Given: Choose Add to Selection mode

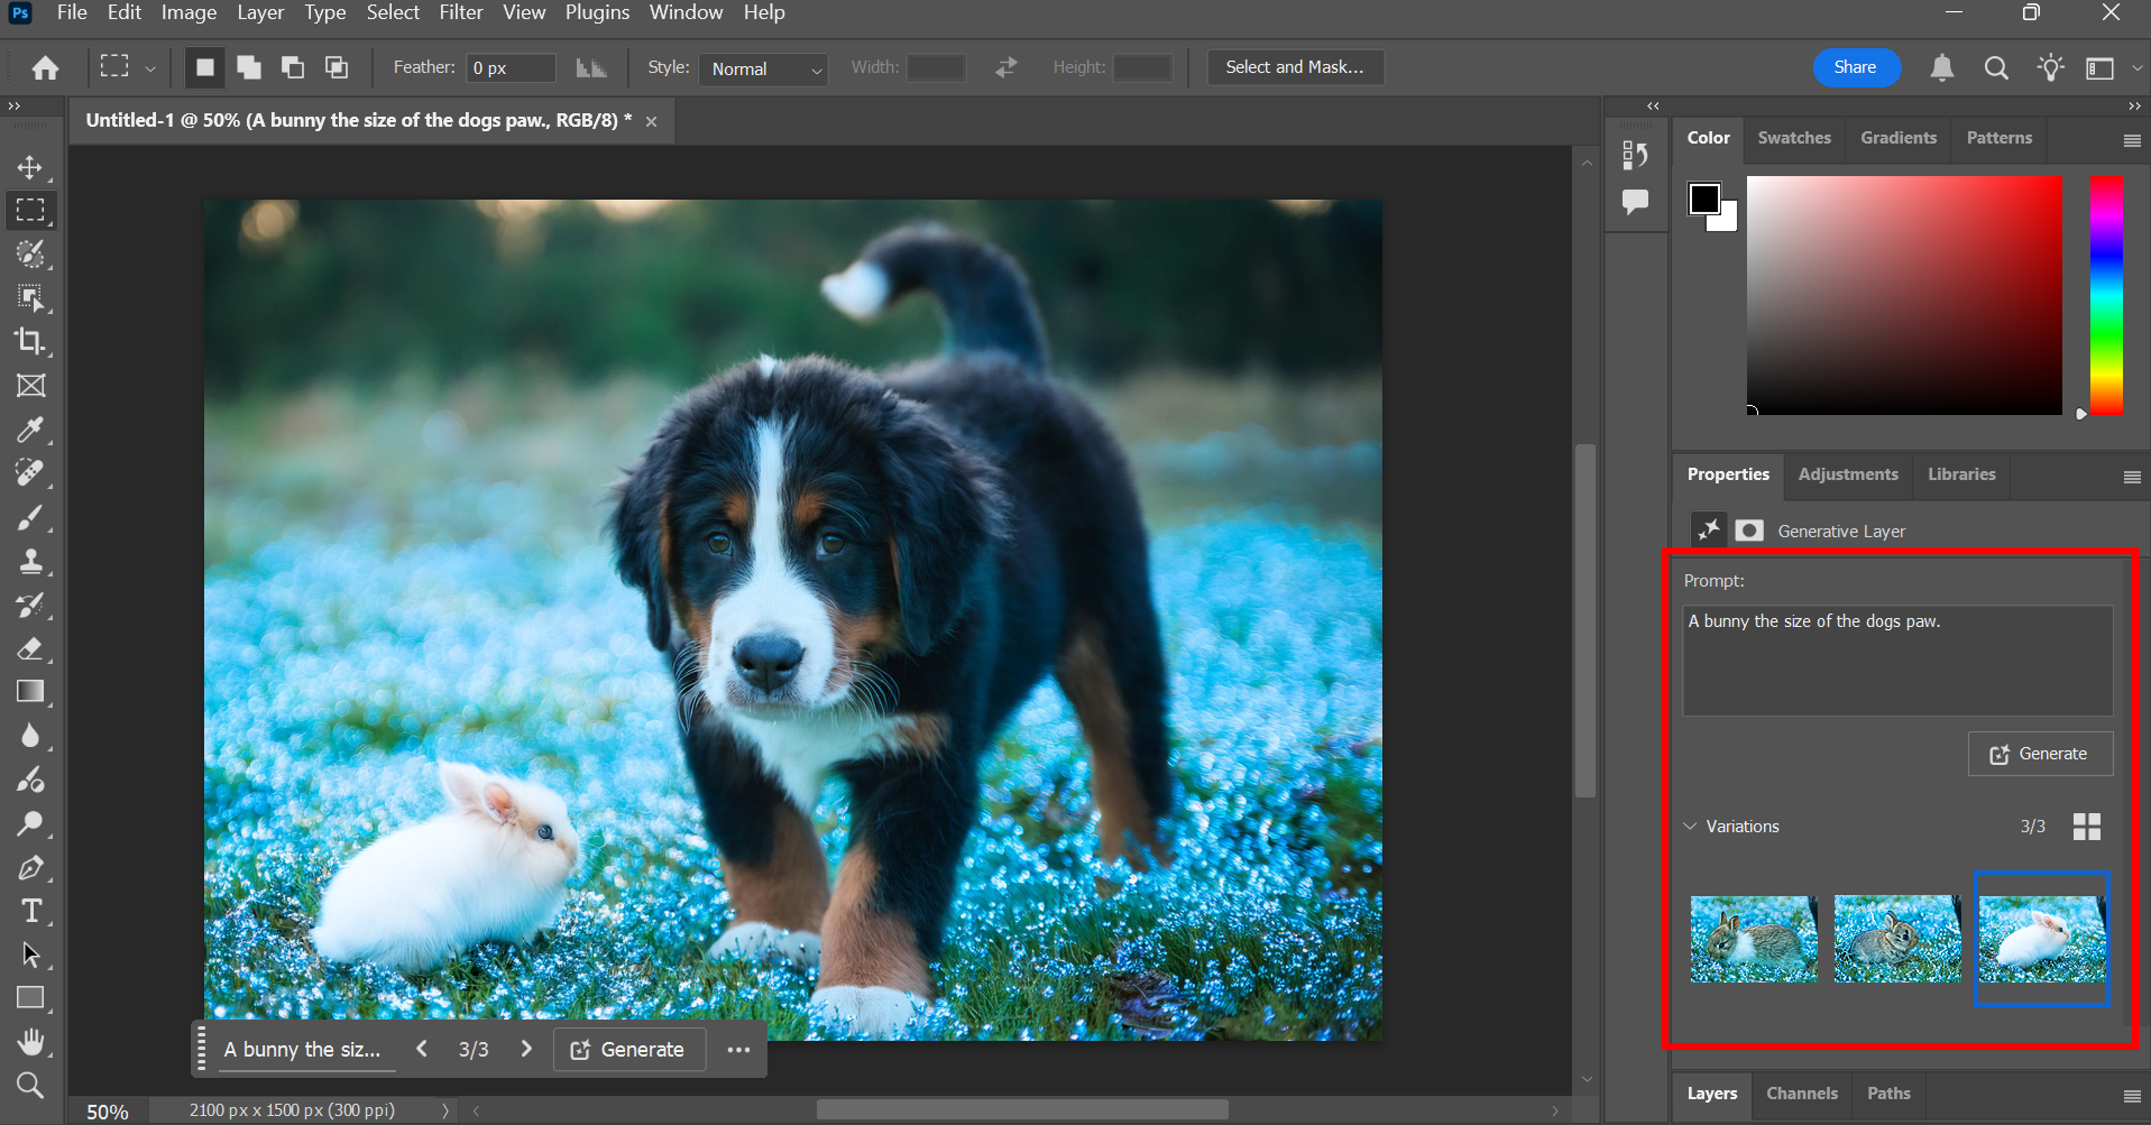Looking at the screenshot, I should (249, 67).
